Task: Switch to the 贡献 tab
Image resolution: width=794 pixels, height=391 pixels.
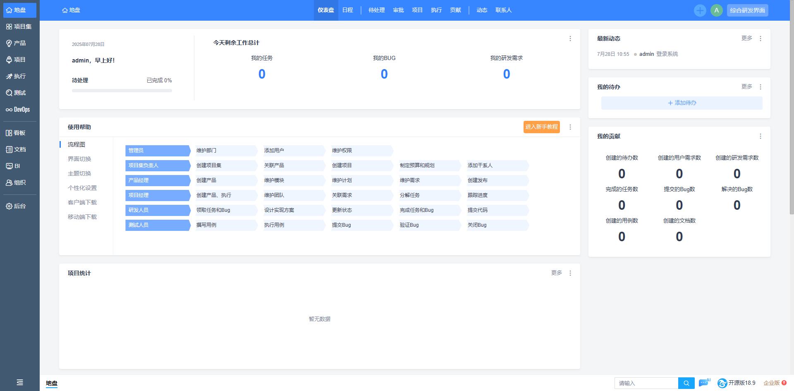Action: point(455,10)
